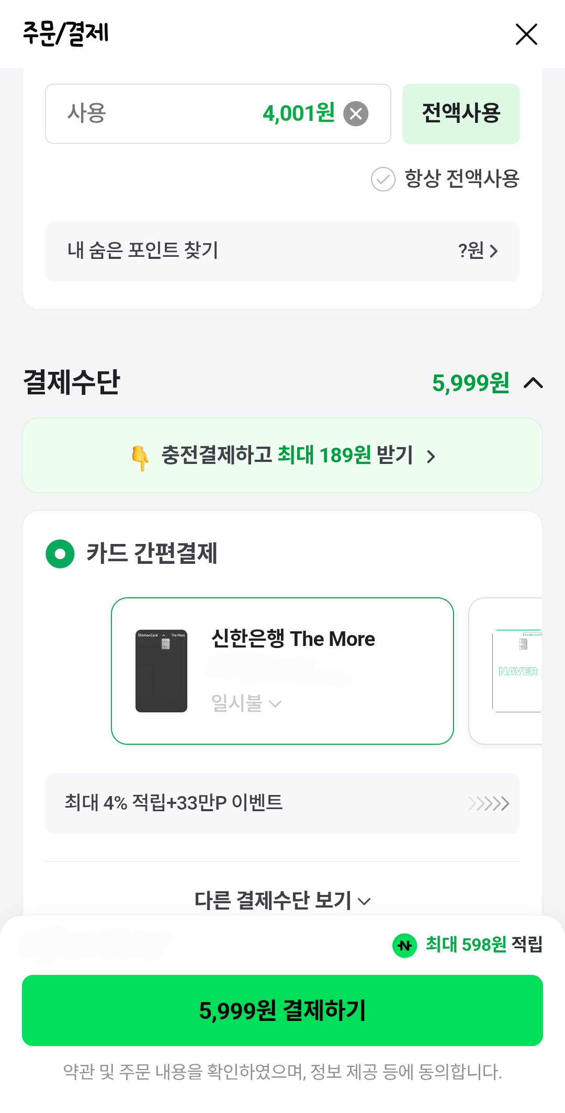The image size is (565, 1113).
Task: Select 카드 간편결제 radio button
Action: pos(60,553)
